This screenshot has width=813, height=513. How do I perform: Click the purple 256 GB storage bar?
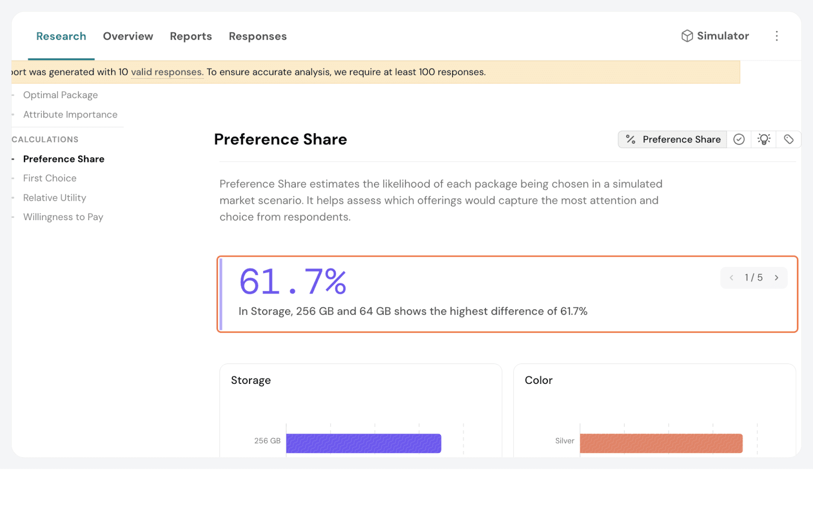coord(363,443)
